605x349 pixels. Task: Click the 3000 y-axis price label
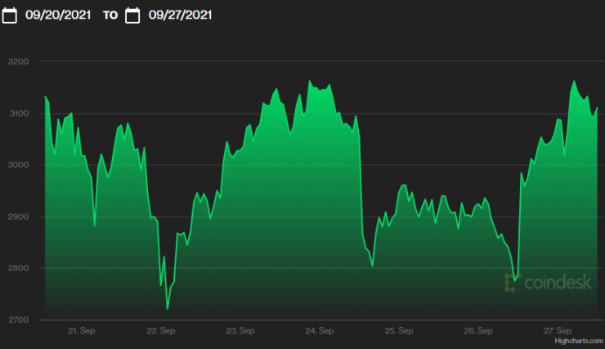pos(18,165)
